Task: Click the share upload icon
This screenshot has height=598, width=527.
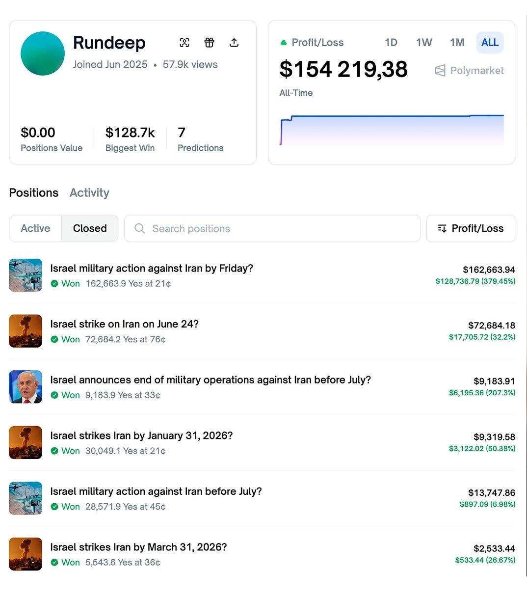Action: coord(234,43)
